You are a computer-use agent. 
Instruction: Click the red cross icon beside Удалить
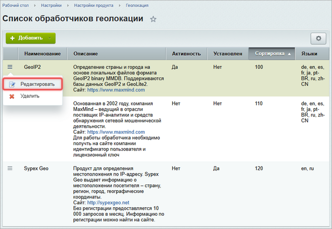[x=12, y=96]
